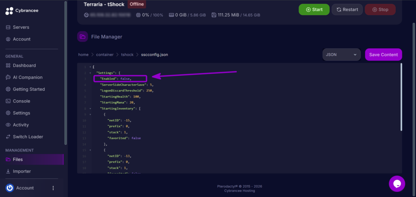
Task: Open the Activity log page
Action: 21,125
